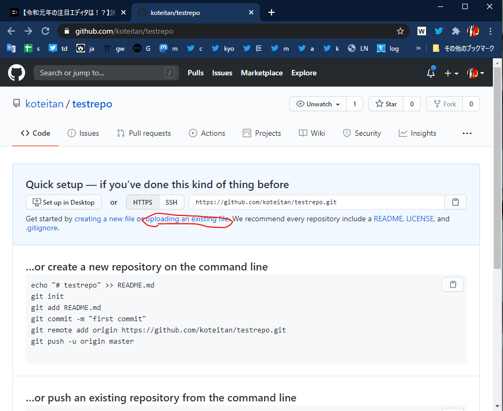
Task: Open the Extensions puzzle icon
Action: tap(455, 31)
